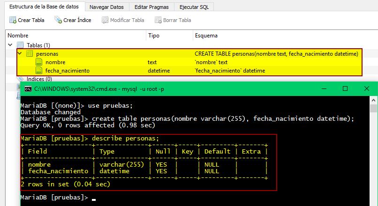Click the Borrar Tabla toolbar button

click(x=173, y=20)
